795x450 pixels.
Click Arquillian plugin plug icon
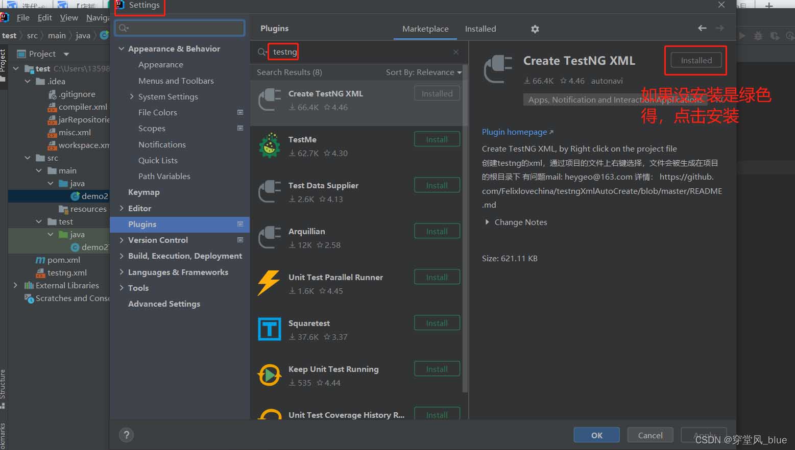(x=269, y=237)
